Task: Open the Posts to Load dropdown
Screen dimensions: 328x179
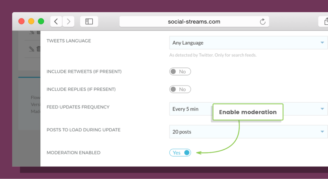Action: (x=248, y=132)
